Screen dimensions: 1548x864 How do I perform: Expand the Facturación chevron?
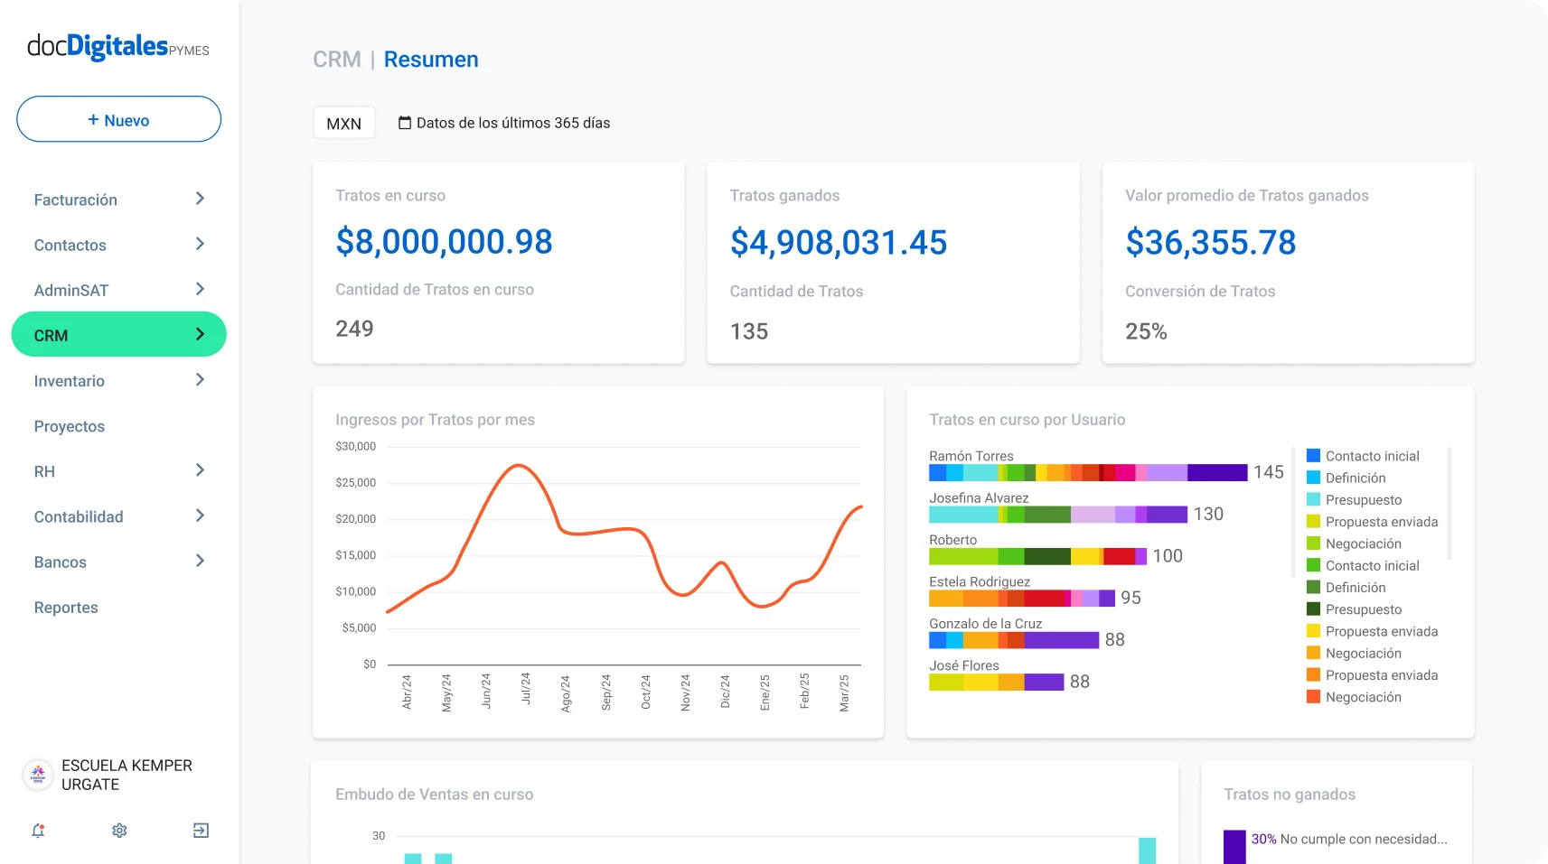(x=200, y=199)
